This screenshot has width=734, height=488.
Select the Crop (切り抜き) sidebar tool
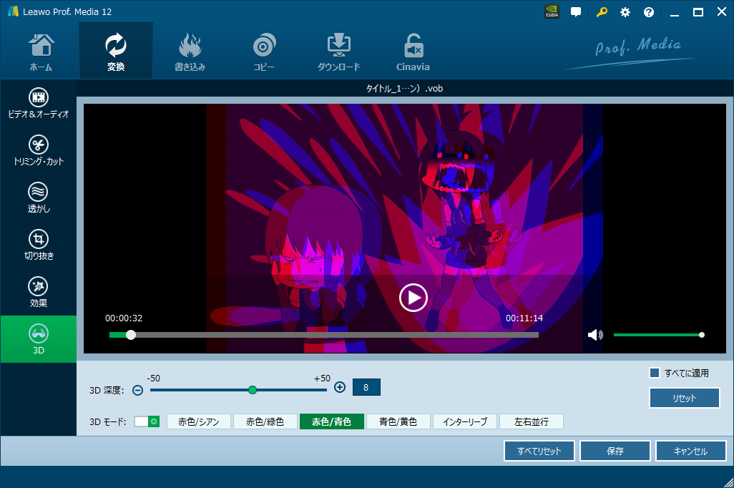tap(39, 244)
